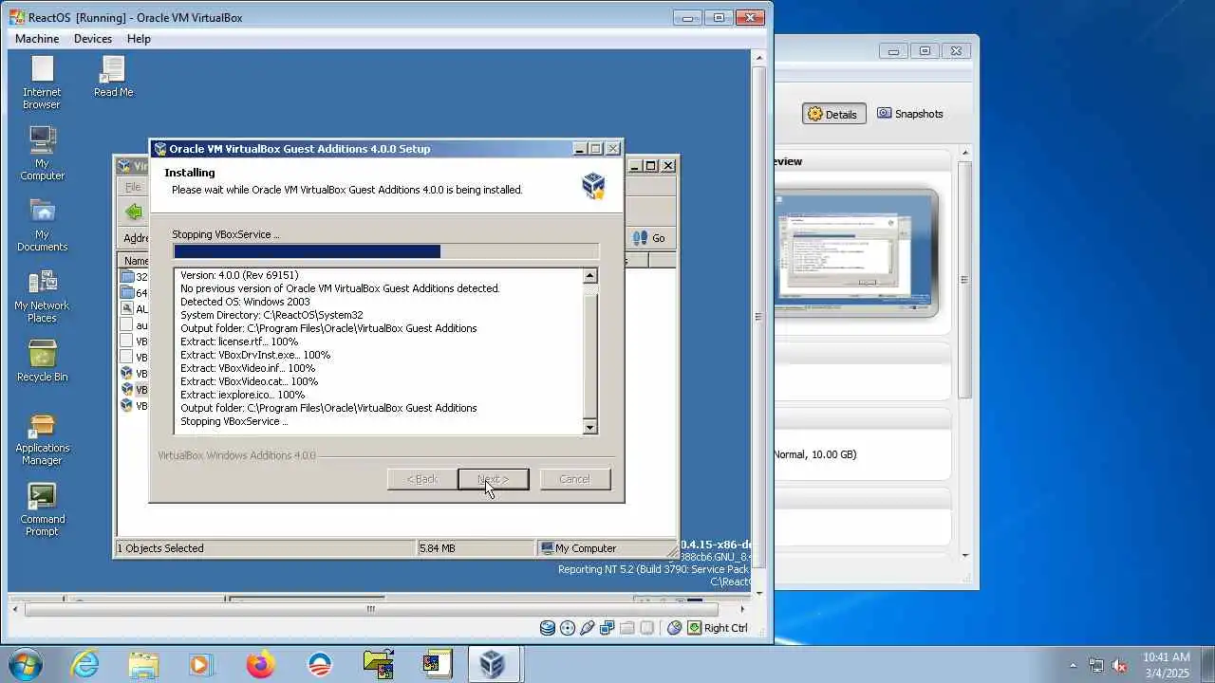Click the Go button in explorer address bar
Screen dimensions: 1215x683
649,238
